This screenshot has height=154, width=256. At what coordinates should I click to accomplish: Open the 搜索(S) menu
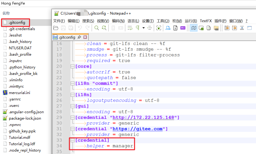[x=88, y=21]
